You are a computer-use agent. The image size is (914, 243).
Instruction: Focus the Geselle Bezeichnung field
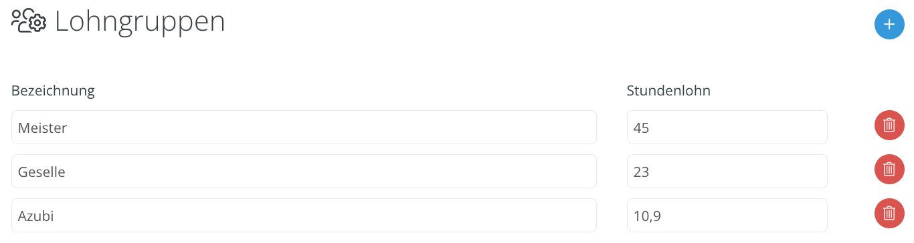pyautogui.click(x=304, y=172)
